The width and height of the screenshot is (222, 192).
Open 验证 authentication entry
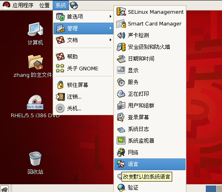(150, 188)
